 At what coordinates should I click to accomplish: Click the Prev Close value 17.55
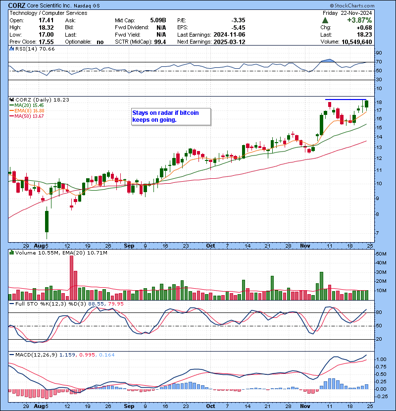[46, 42]
